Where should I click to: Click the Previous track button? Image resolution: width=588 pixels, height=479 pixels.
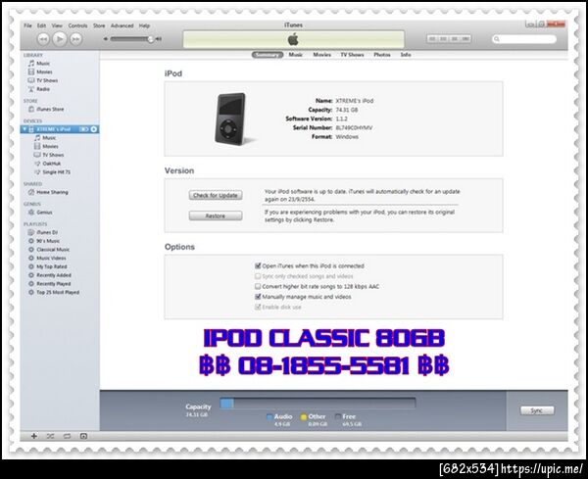pyautogui.click(x=43, y=39)
